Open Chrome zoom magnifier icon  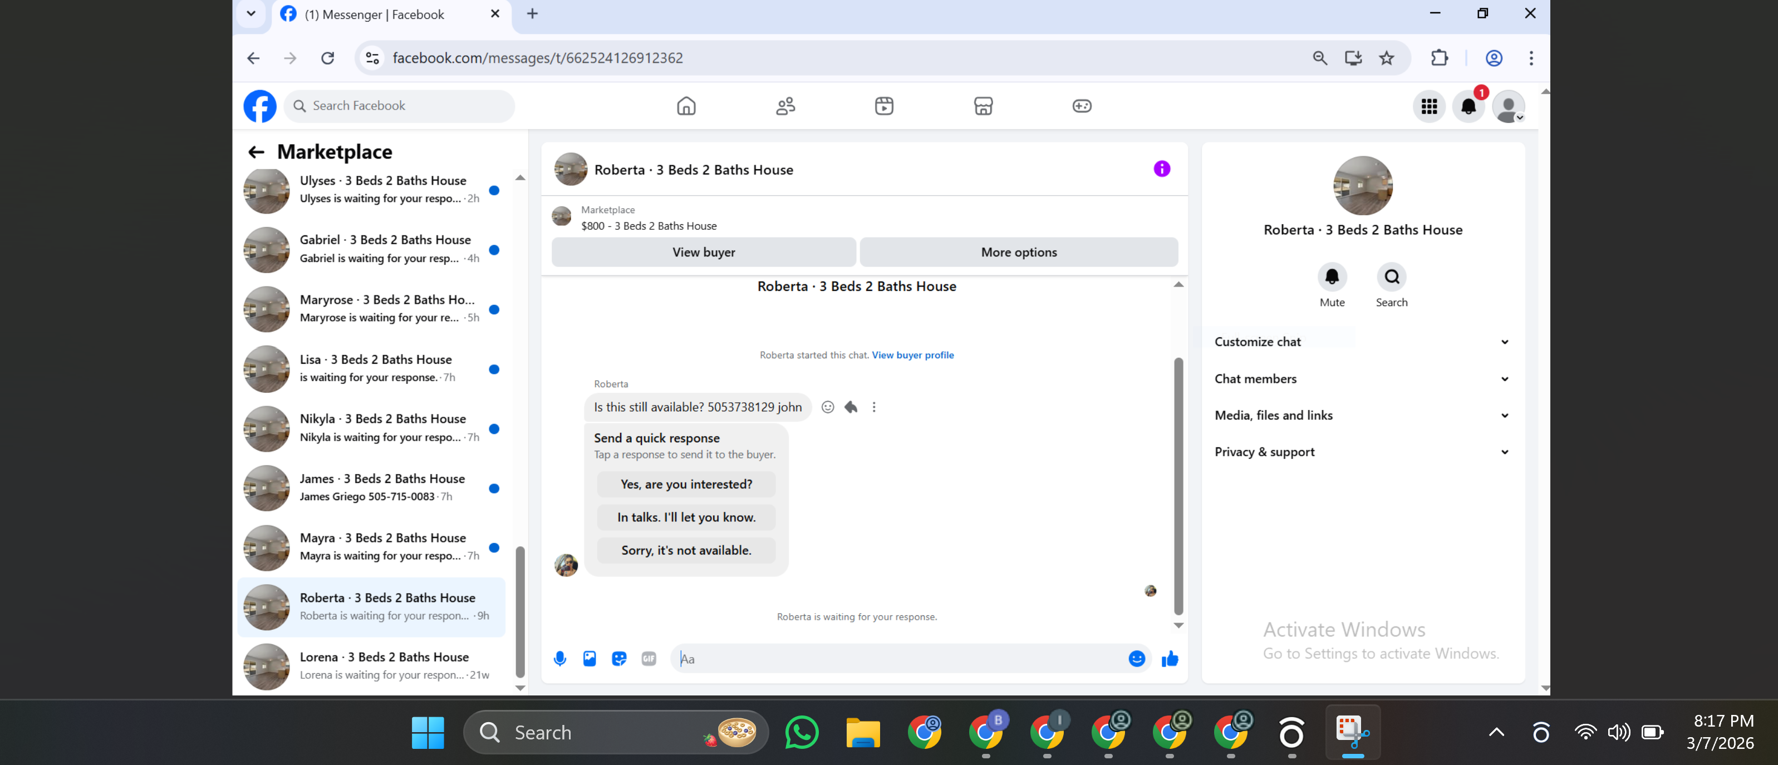[x=1320, y=58]
